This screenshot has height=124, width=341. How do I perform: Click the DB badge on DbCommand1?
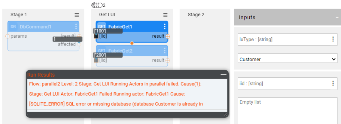tap(13, 27)
